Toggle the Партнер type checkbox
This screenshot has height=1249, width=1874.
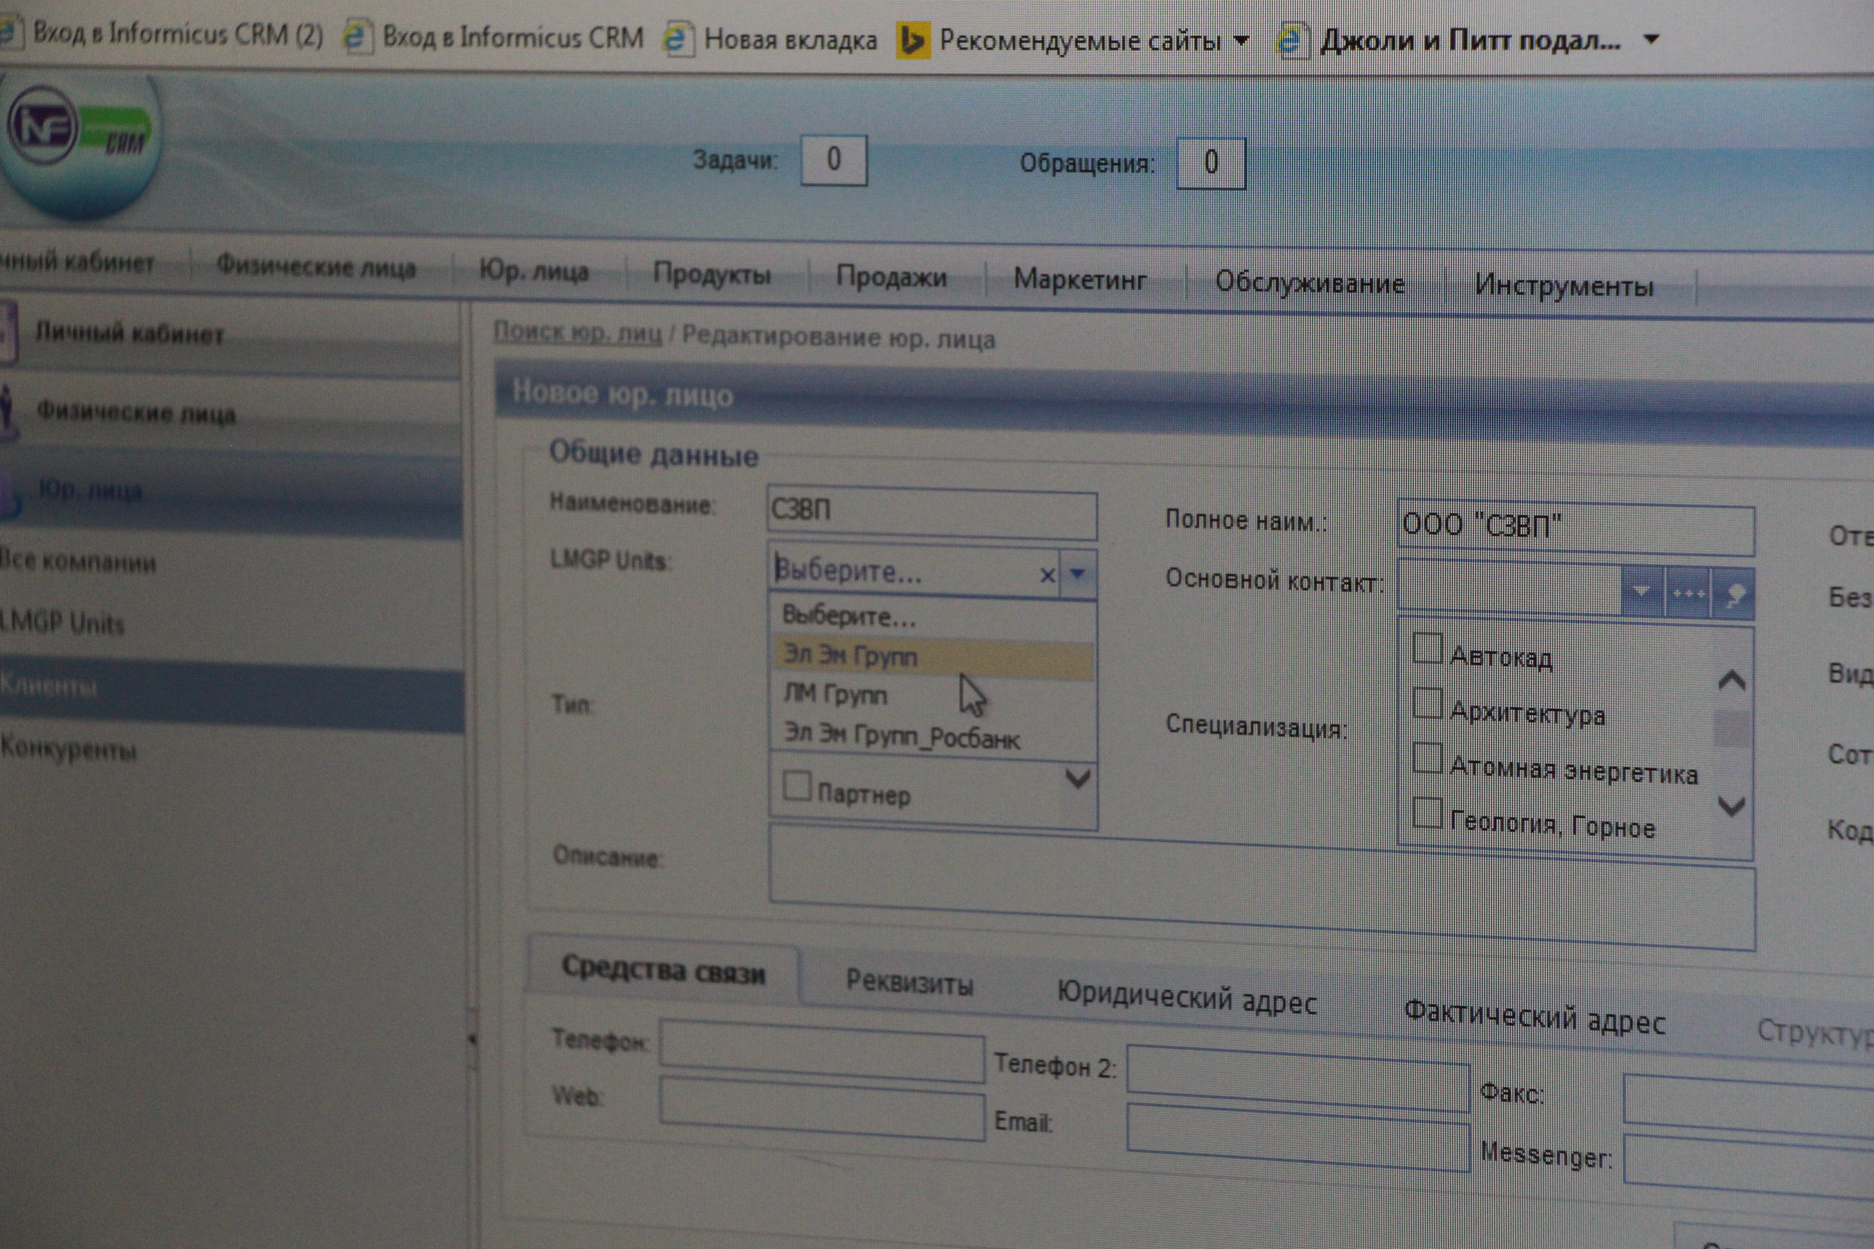(x=797, y=785)
